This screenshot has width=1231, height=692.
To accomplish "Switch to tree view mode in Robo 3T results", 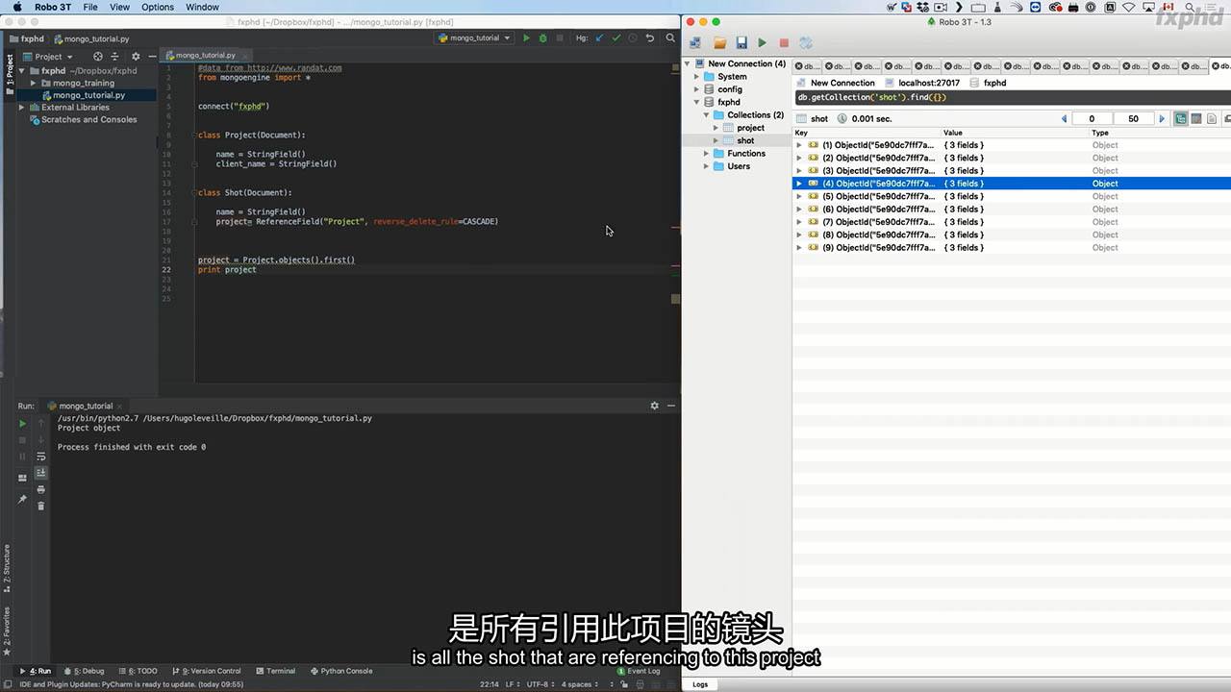I will pos(1180,119).
